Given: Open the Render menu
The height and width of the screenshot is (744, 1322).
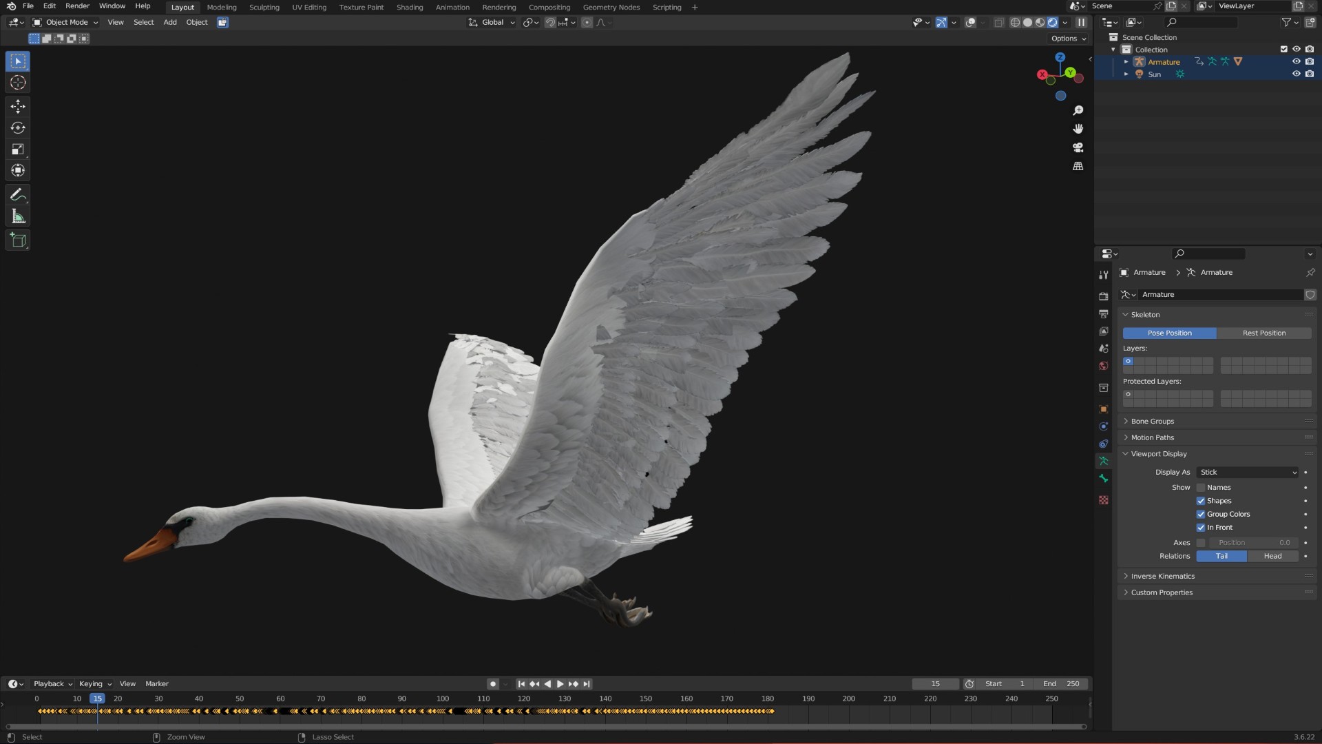Looking at the screenshot, I should 77,6.
